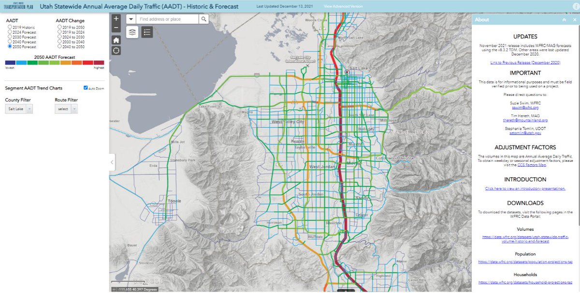The width and height of the screenshot is (580, 293).
Task: Open the Layer List stack icon
Action: [133, 32]
